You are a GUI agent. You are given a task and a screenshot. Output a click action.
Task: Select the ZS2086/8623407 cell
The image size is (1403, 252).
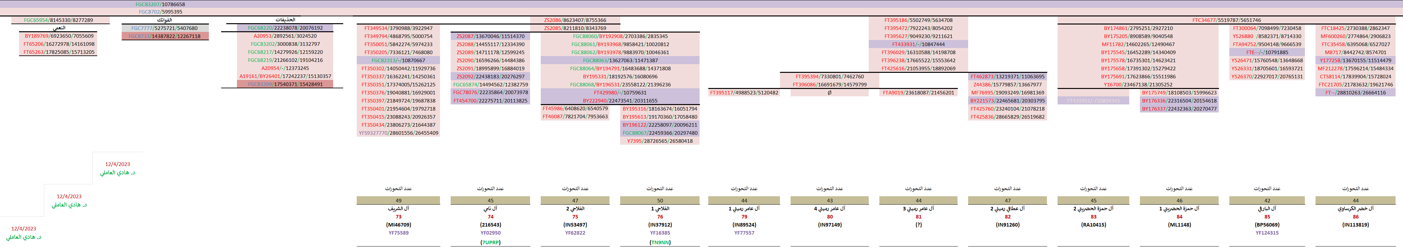(575, 20)
